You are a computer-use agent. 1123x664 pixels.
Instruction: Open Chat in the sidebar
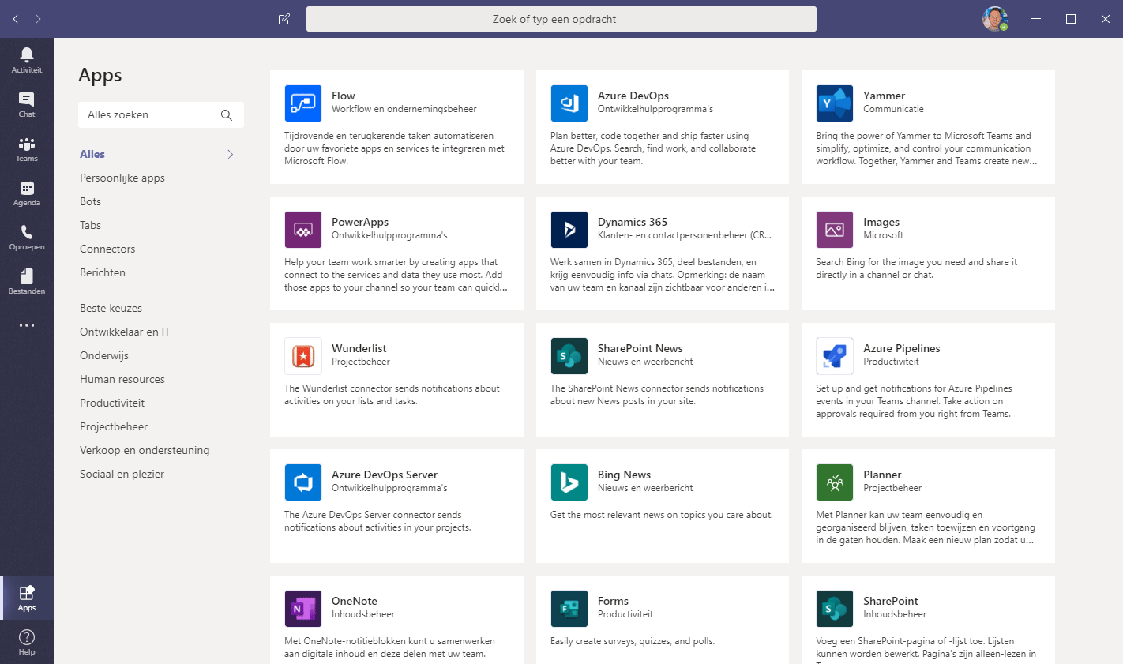click(x=27, y=104)
